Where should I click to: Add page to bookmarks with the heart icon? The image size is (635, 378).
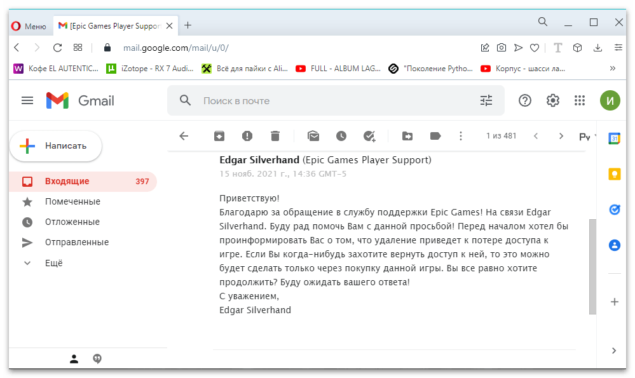535,48
